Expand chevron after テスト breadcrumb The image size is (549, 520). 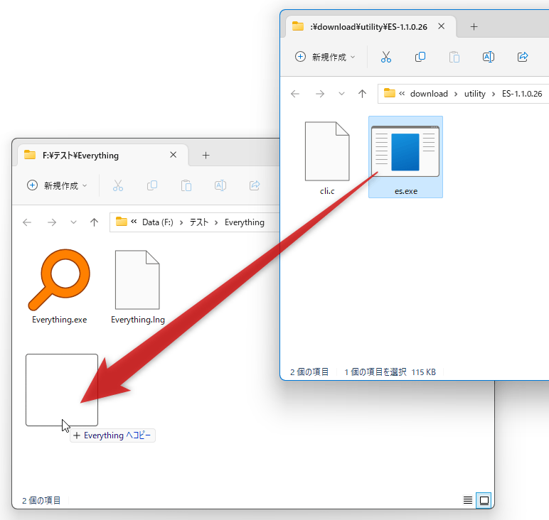216,222
